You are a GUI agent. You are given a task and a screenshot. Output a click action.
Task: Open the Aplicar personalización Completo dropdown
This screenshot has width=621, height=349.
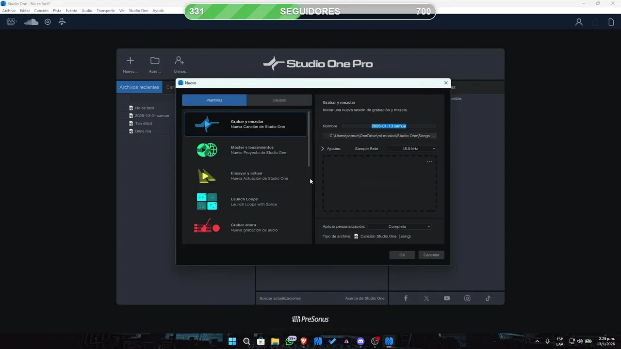399,226
